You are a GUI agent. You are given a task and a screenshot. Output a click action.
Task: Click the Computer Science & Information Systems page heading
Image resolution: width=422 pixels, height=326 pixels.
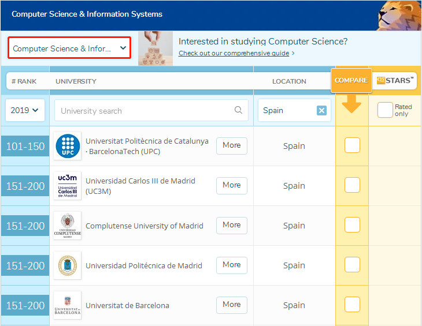[87, 14]
